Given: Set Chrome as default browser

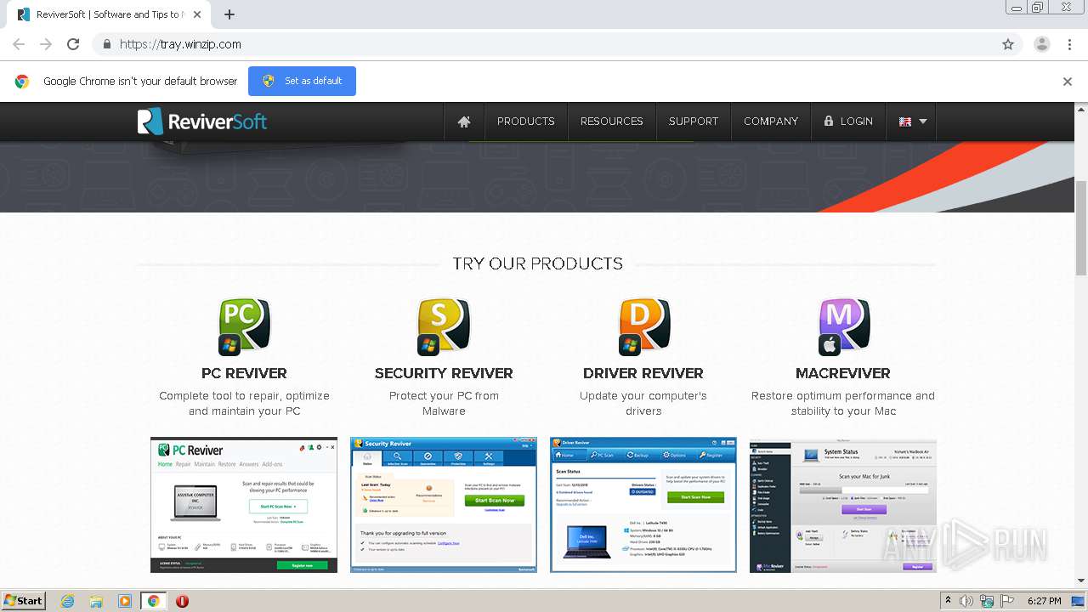Looking at the screenshot, I should [x=302, y=81].
